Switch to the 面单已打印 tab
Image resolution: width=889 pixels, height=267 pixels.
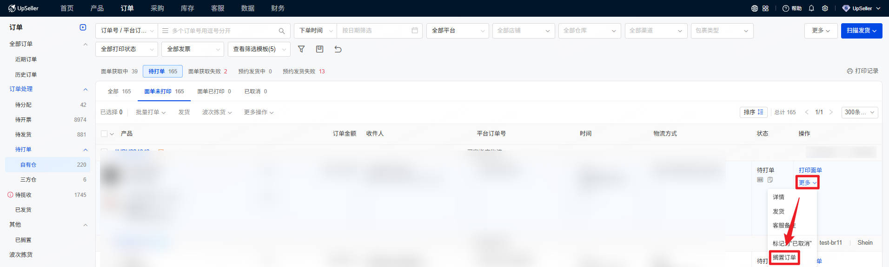coord(214,91)
